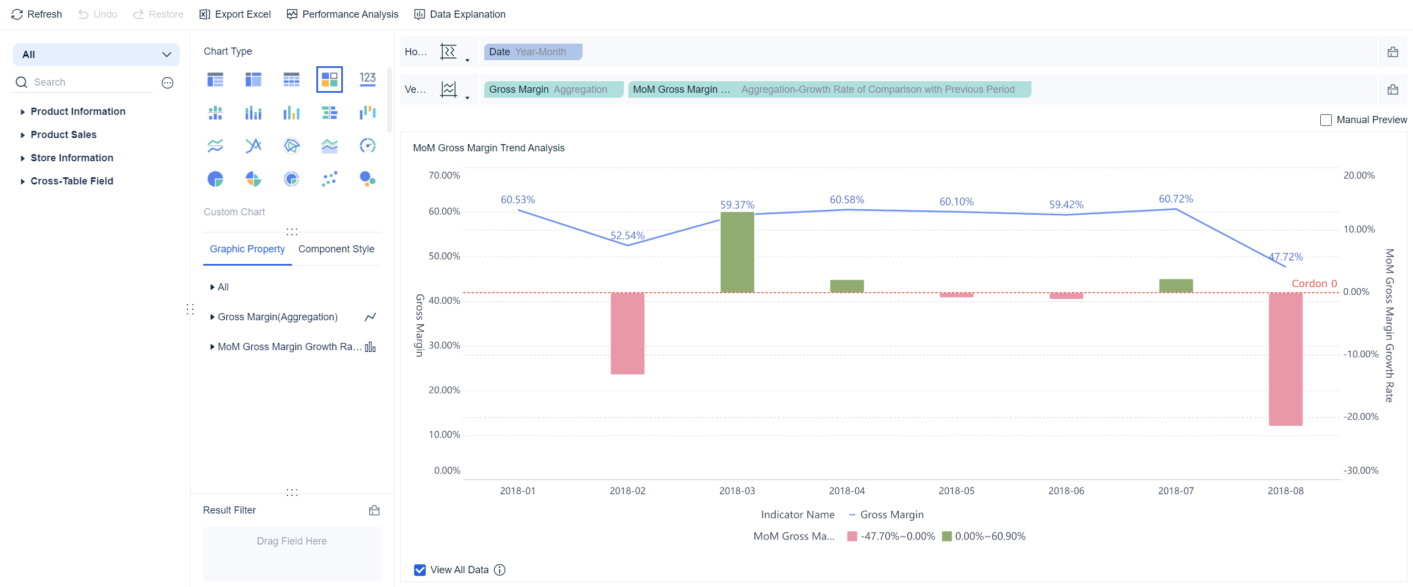Choose the scatter chart type
Viewport: 1413px width, 587px height.
point(329,178)
